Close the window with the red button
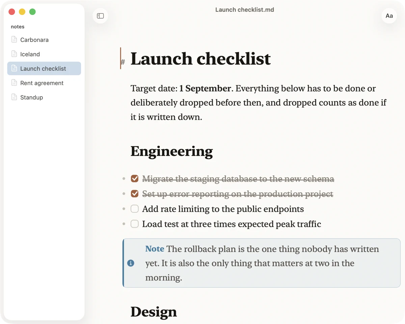Viewport: 405px width, 324px height. tap(12, 12)
